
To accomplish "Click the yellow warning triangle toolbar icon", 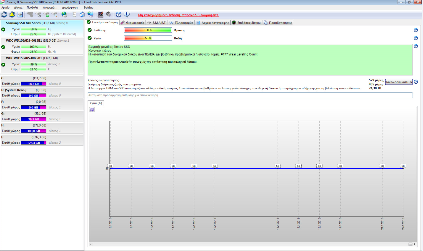I will 12,14.
